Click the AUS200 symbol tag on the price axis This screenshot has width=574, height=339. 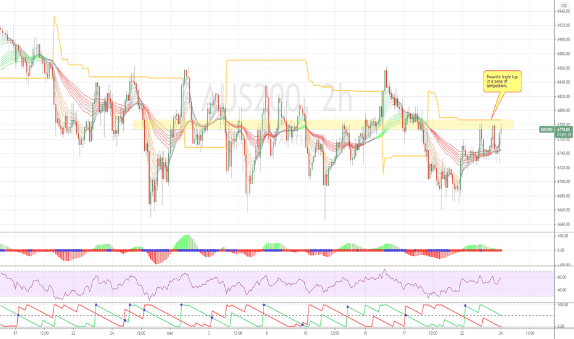click(546, 129)
